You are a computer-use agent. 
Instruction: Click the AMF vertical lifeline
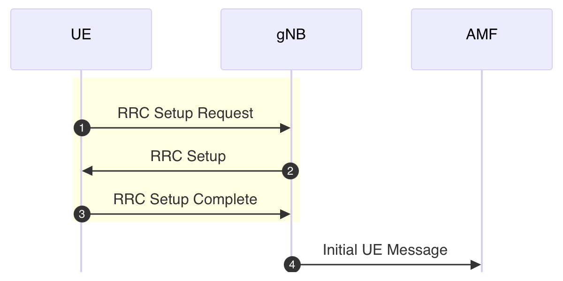point(482,164)
